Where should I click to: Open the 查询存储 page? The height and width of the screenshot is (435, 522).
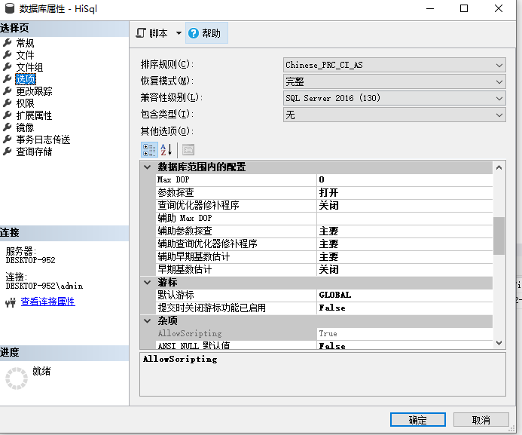point(34,152)
